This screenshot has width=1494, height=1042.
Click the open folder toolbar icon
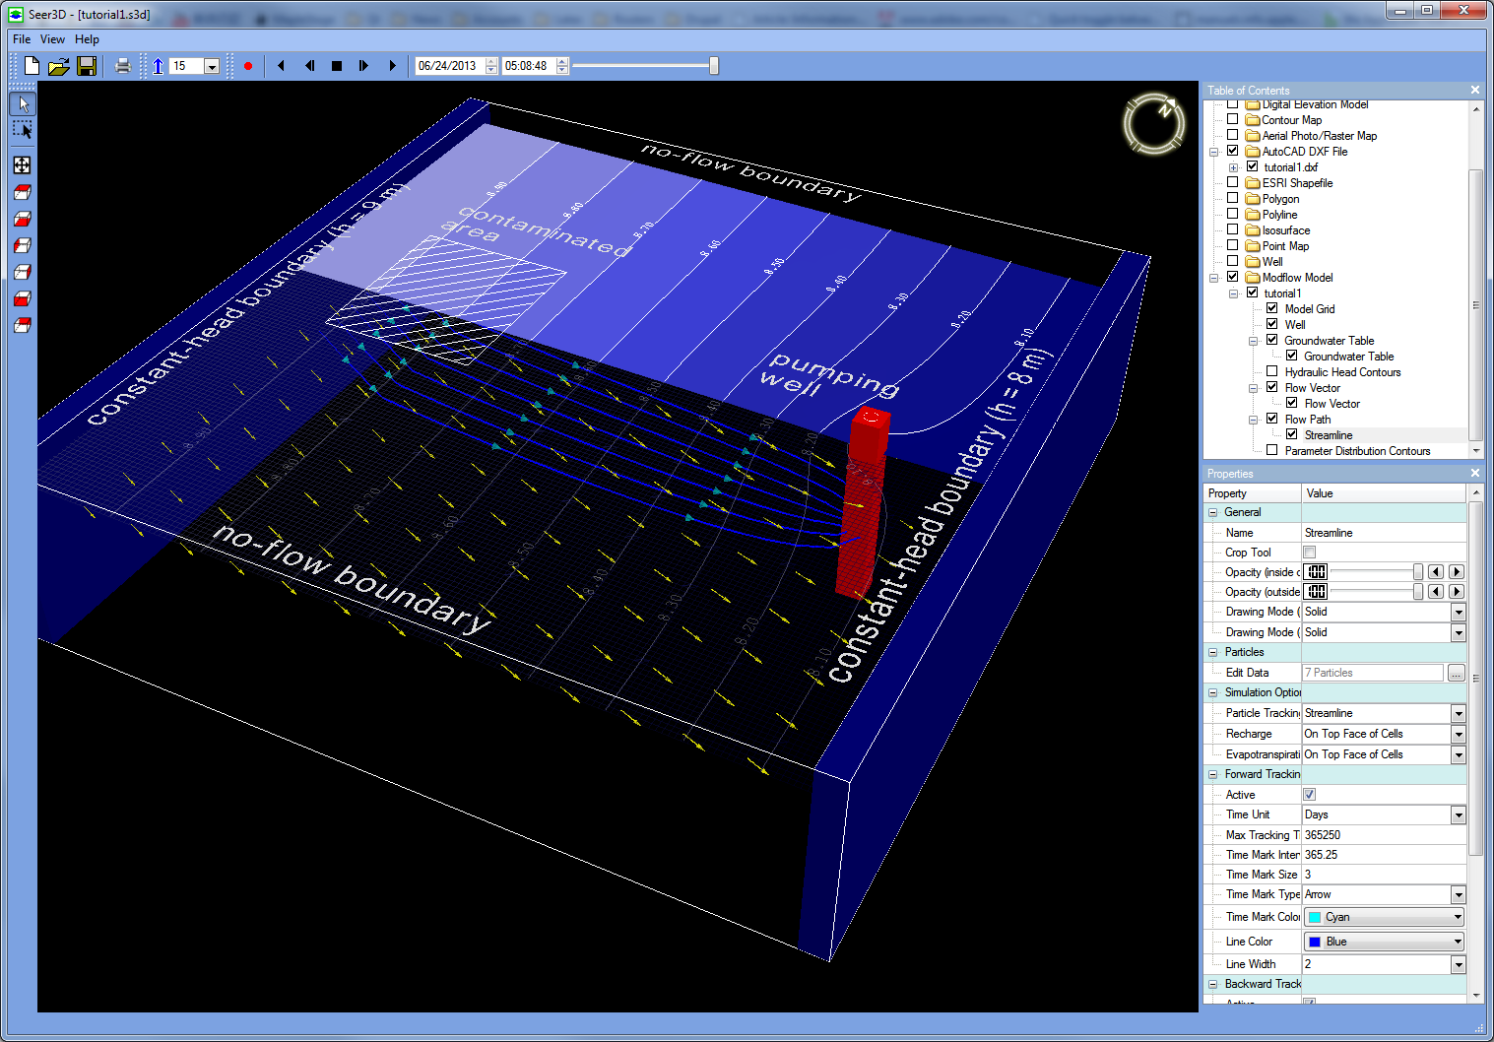(59, 66)
